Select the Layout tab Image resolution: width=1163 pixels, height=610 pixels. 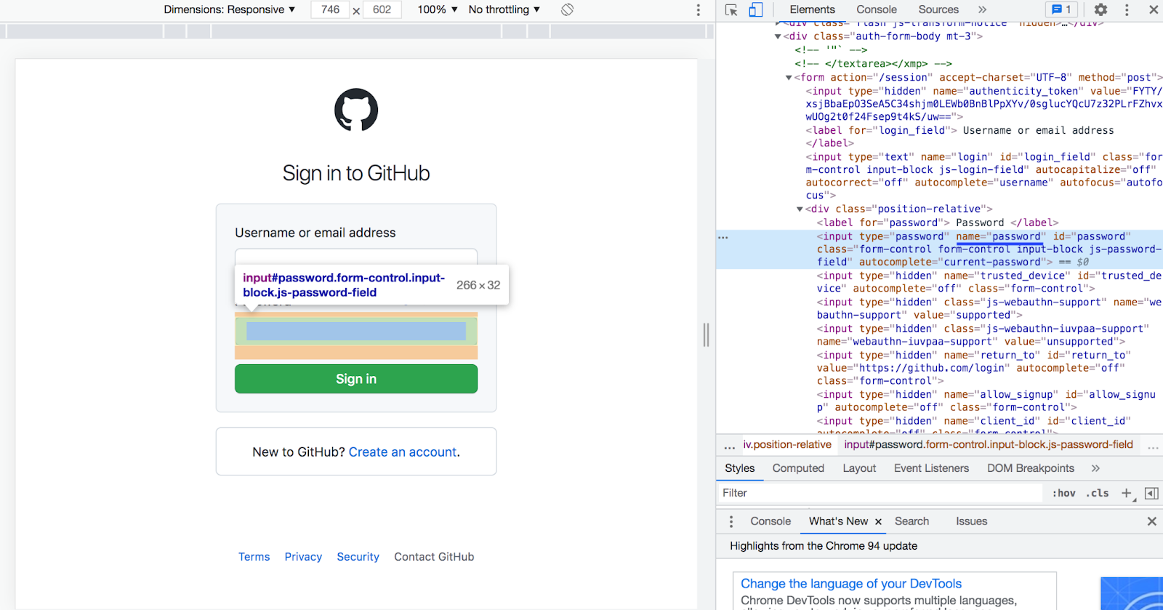pos(859,468)
